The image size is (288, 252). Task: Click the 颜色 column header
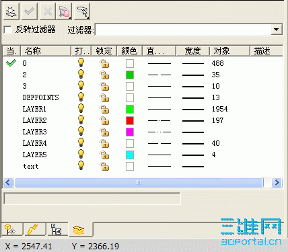(129, 51)
